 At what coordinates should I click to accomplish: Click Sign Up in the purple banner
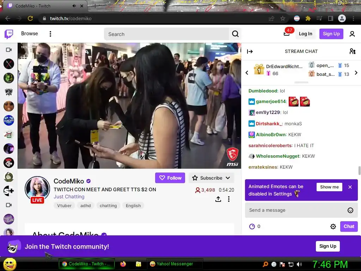(x=328, y=246)
